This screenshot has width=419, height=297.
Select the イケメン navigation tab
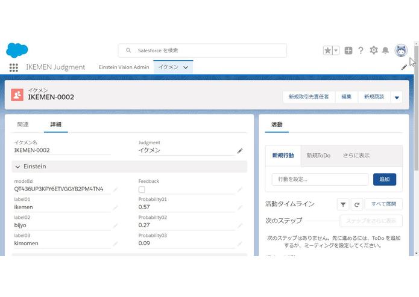[x=168, y=67]
